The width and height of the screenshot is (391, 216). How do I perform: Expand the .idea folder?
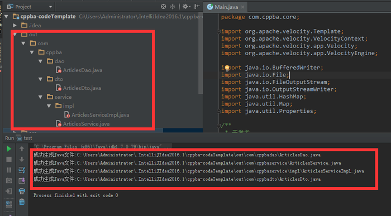coord(15,26)
